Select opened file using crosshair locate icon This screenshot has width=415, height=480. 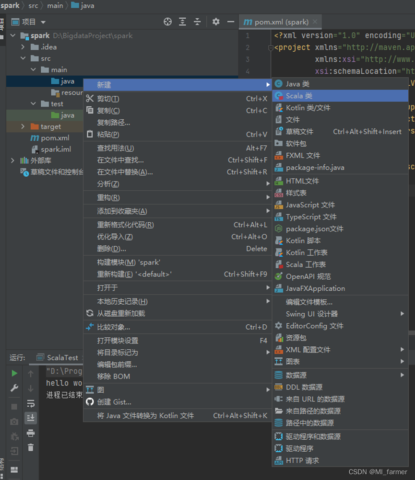167,22
